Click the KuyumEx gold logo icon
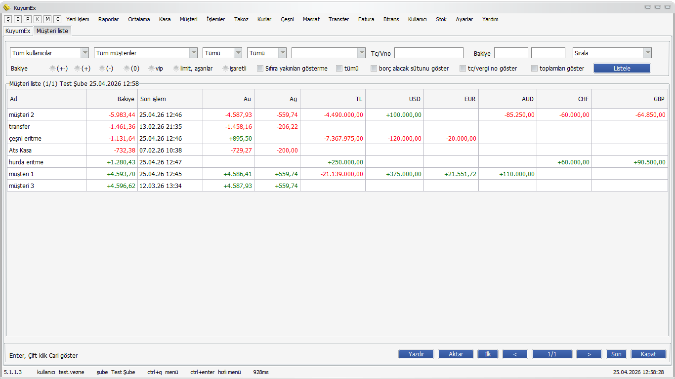This screenshot has width=675, height=379. coord(7,7)
